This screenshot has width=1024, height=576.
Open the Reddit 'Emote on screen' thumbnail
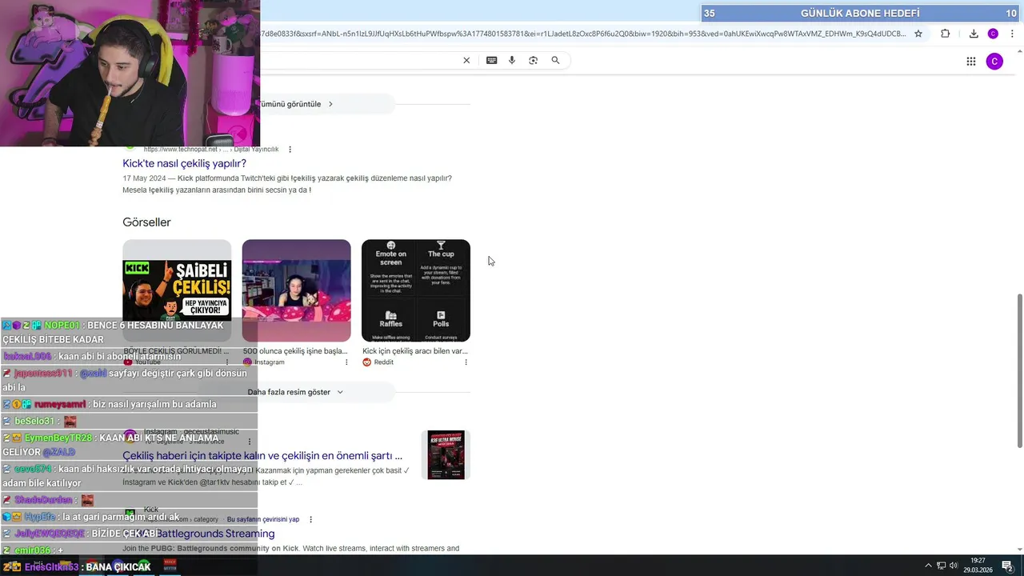coord(416,290)
